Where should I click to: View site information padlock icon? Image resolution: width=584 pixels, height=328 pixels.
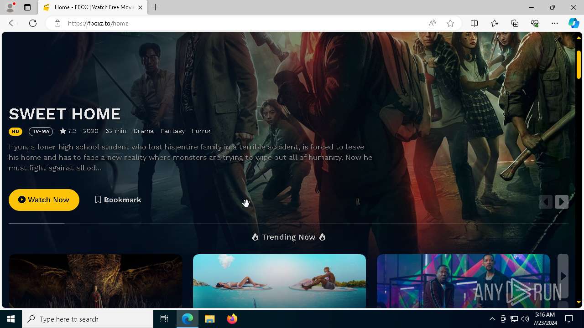(x=57, y=23)
